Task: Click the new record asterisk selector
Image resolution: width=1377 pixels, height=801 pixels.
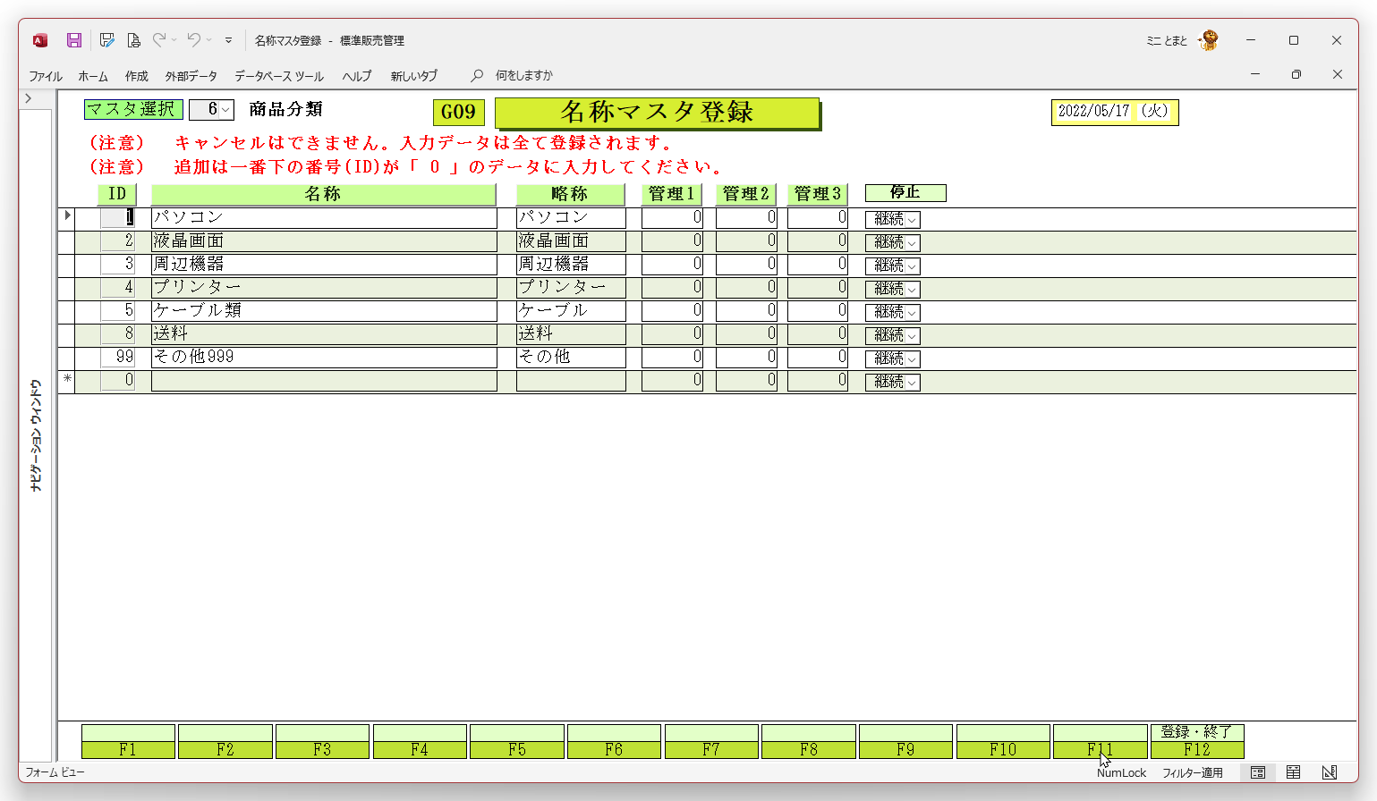Action: (x=67, y=379)
